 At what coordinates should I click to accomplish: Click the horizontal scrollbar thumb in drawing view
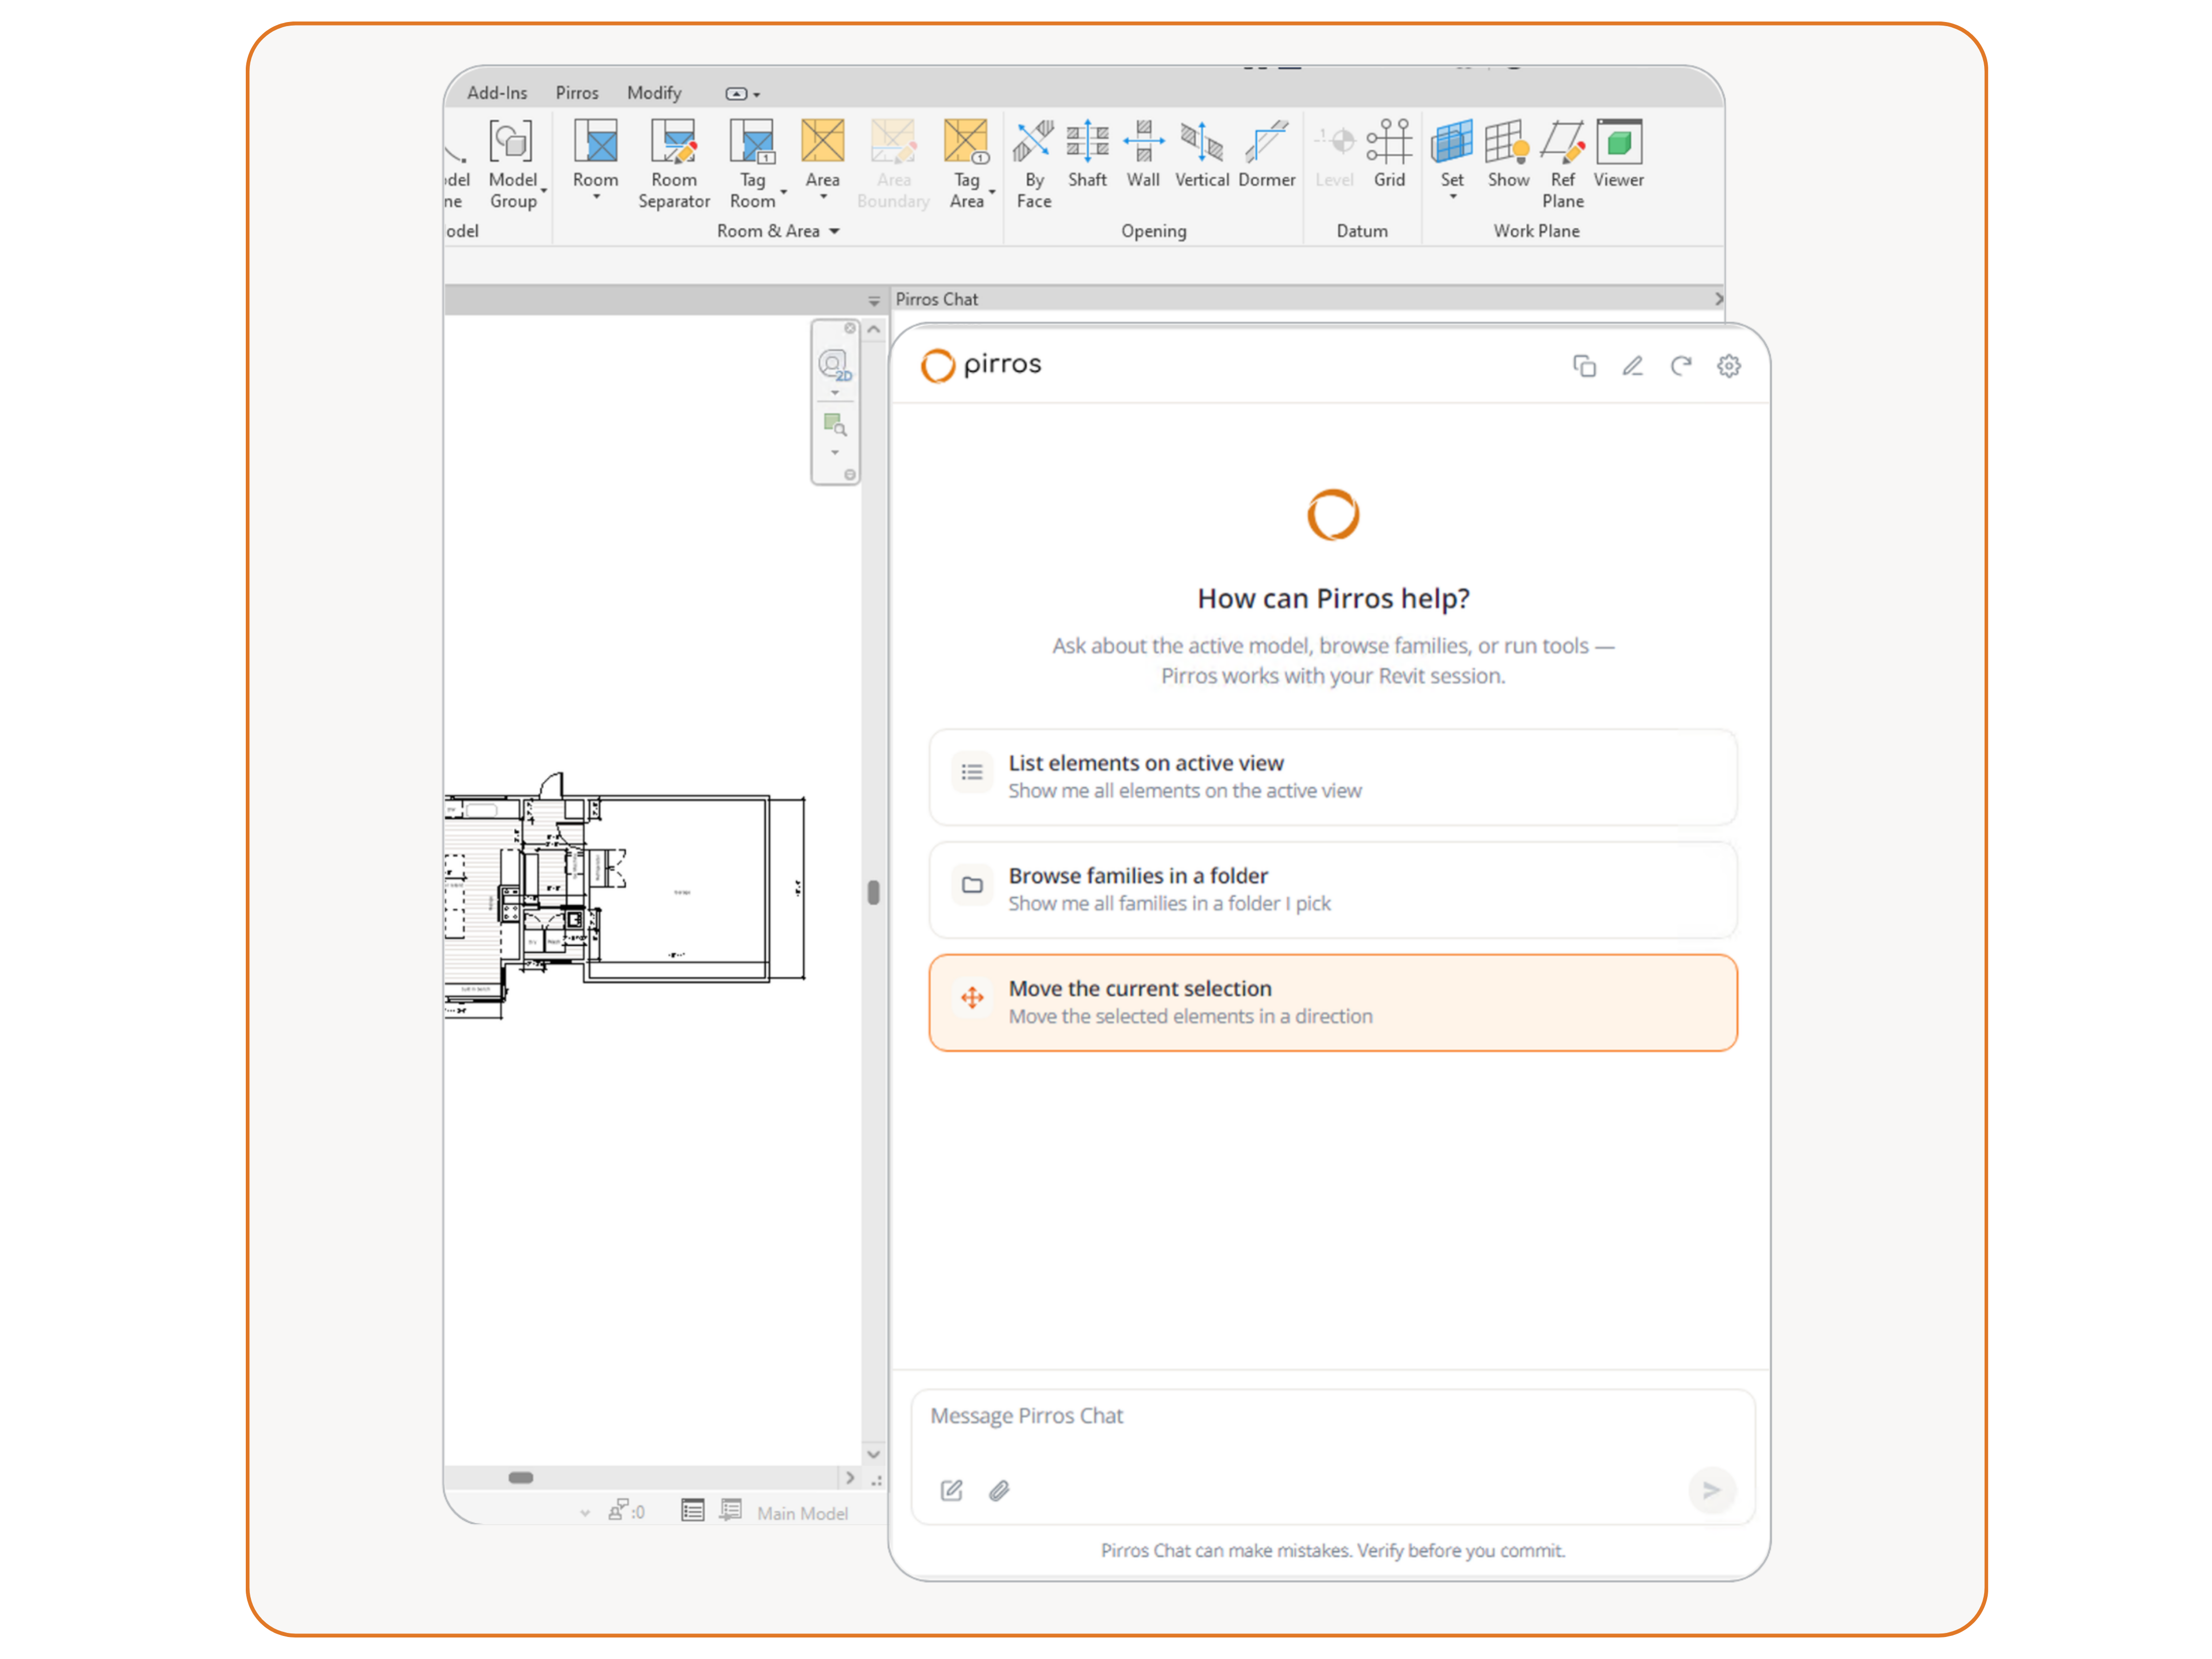(x=521, y=1478)
